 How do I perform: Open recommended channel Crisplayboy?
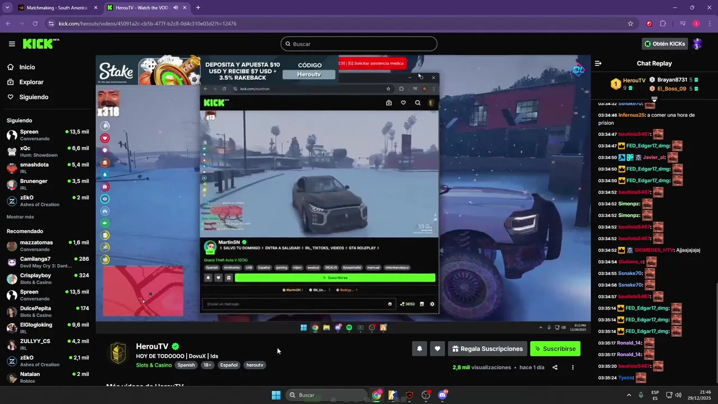click(x=48, y=278)
